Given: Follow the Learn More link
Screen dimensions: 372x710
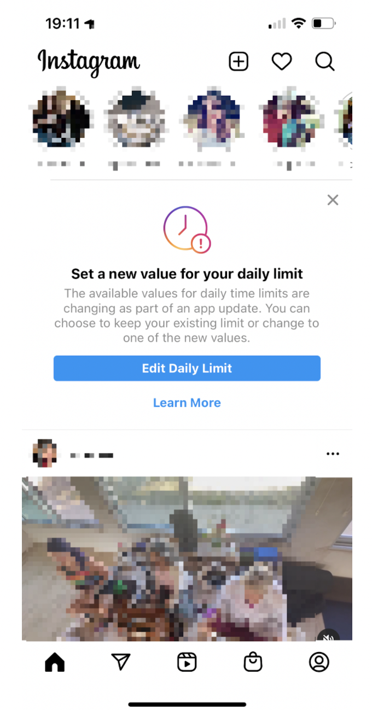Looking at the screenshot, I should [x=187, y=403].
